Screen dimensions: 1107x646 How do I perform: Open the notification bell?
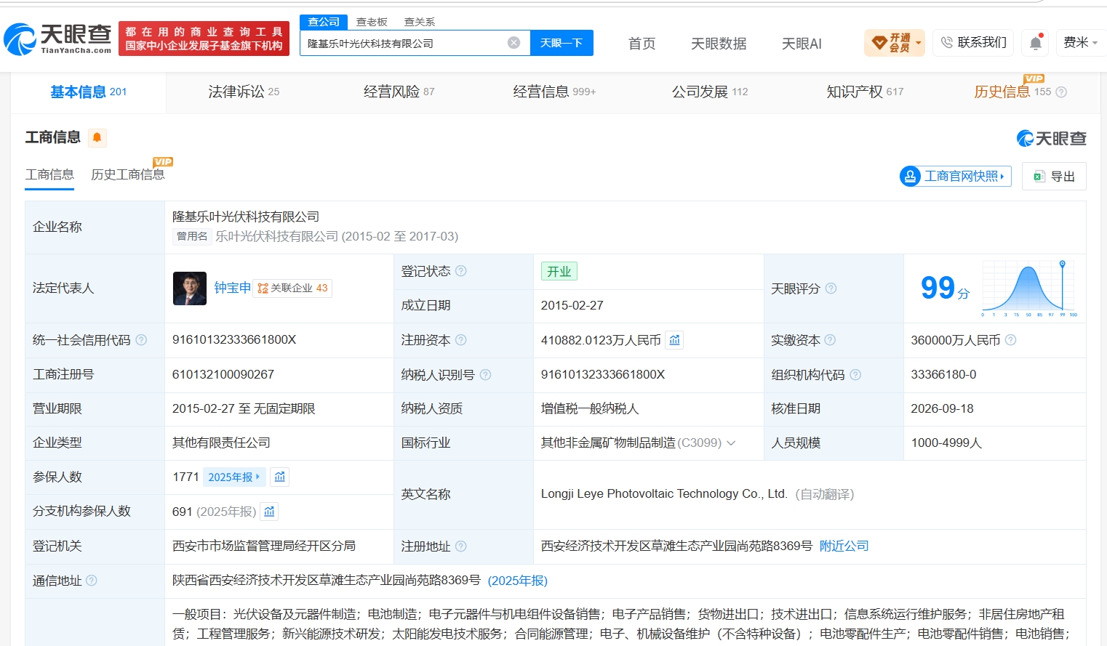[1036, 43]
